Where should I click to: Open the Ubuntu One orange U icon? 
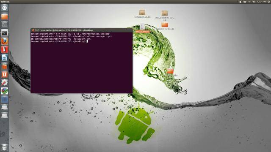(x=4, y=74)
